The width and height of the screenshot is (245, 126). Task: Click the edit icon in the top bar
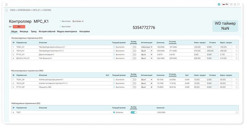point(235,5)
